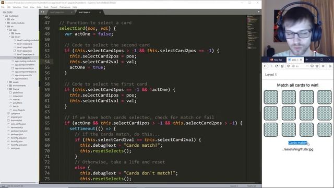This screenshot has width=334, height=188.
Task: Close the level1.page.ts tab in Sublime
Action: click(x=100, y=13)
